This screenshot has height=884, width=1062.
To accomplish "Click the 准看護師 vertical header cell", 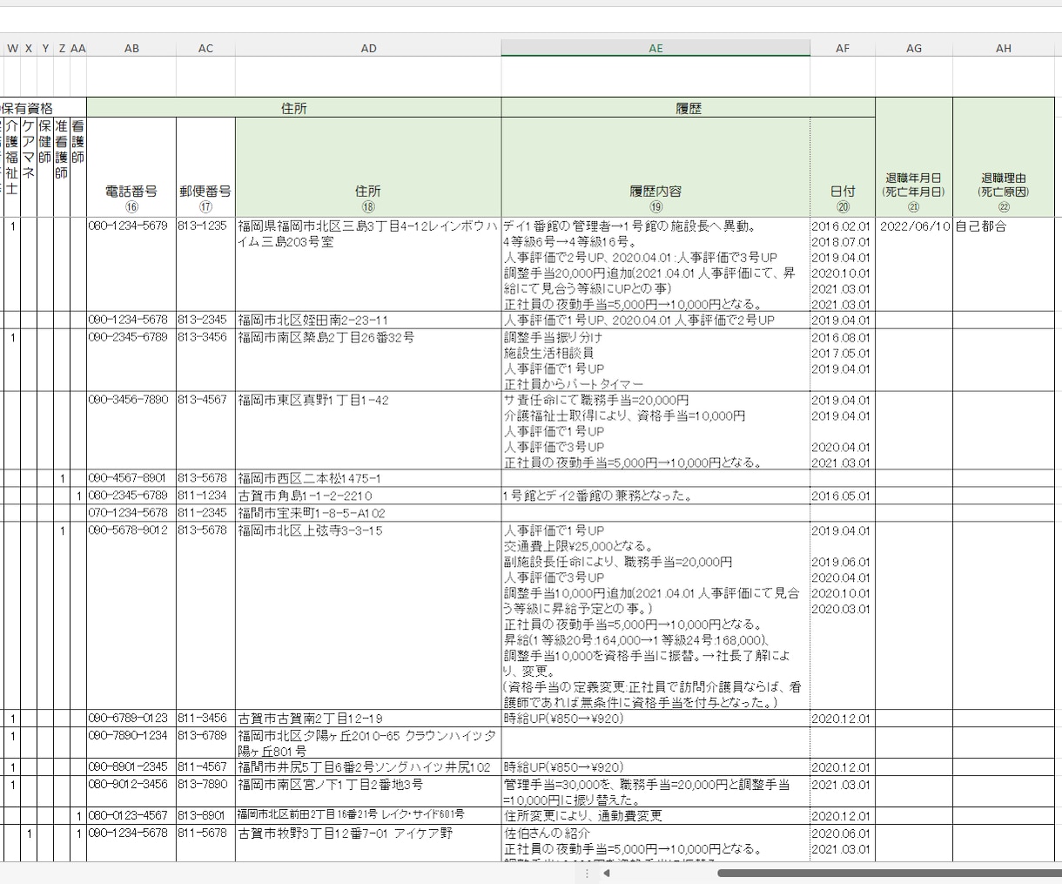I will (x=62, y=167).
